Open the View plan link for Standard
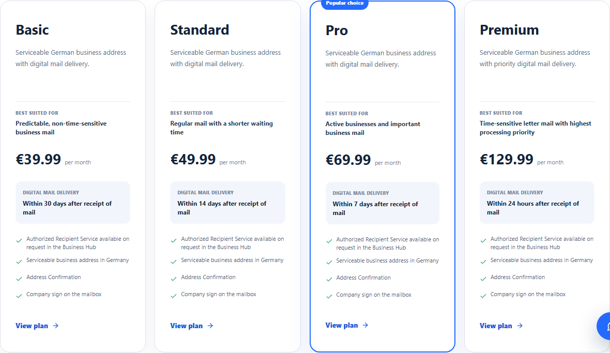 point(192,326)
